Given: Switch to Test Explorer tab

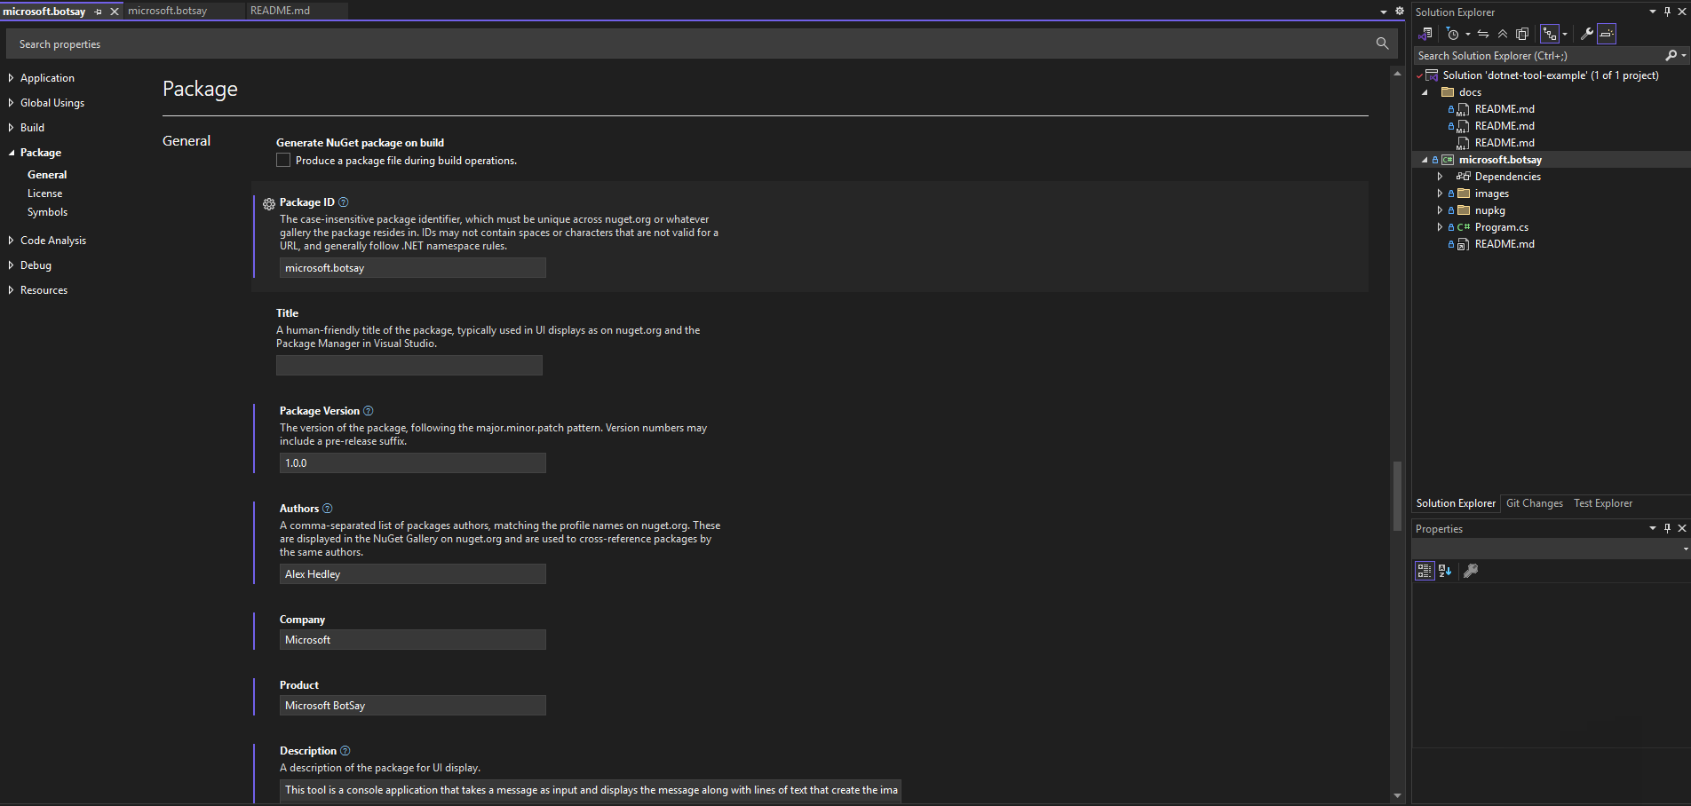Looking at the screenshot, I should (1602, 503).
